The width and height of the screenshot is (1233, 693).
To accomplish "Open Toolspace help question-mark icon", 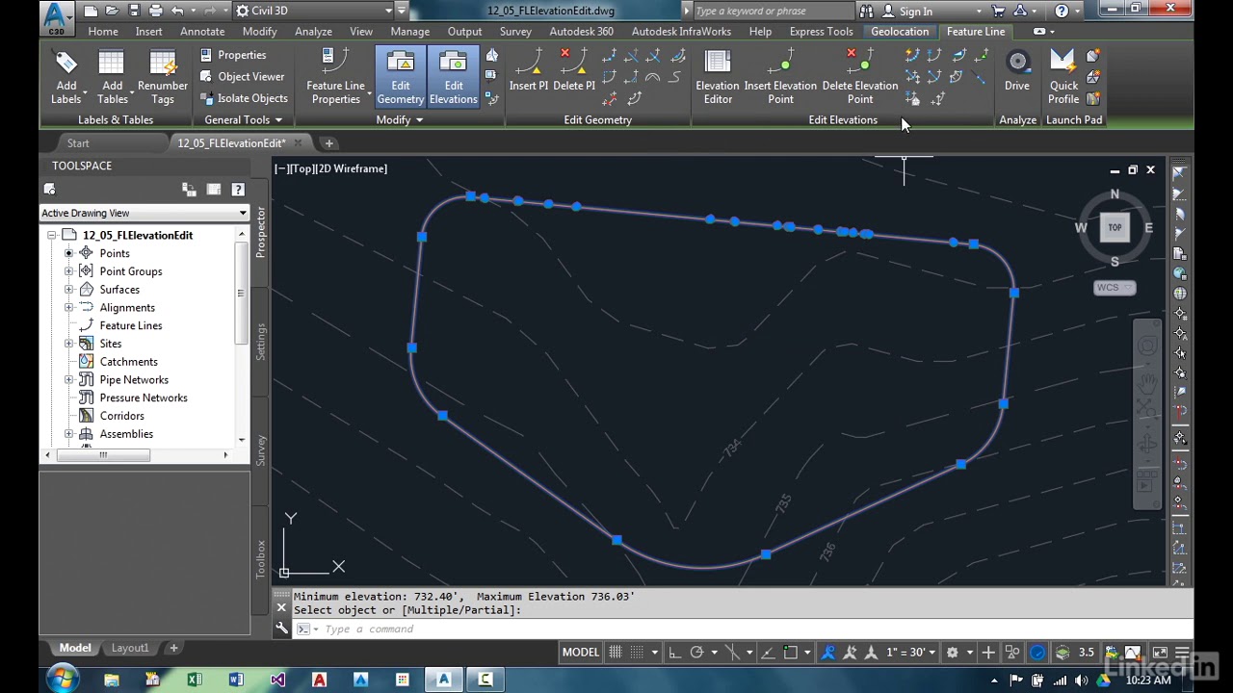I will click(x=238, y=190).
